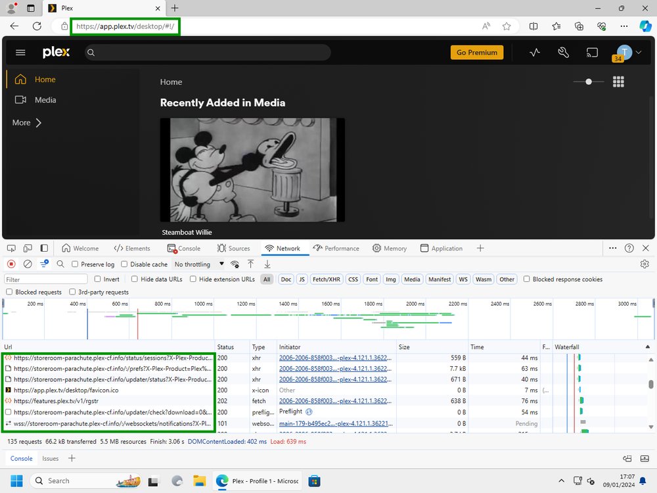Viewport: 657px width, 493px height.
Task: Open the No throttling dropdown
Action: click(198, 264)
